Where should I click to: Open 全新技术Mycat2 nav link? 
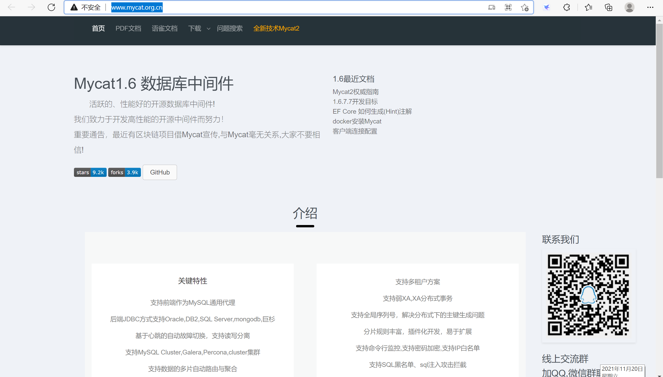coord(276,28)
